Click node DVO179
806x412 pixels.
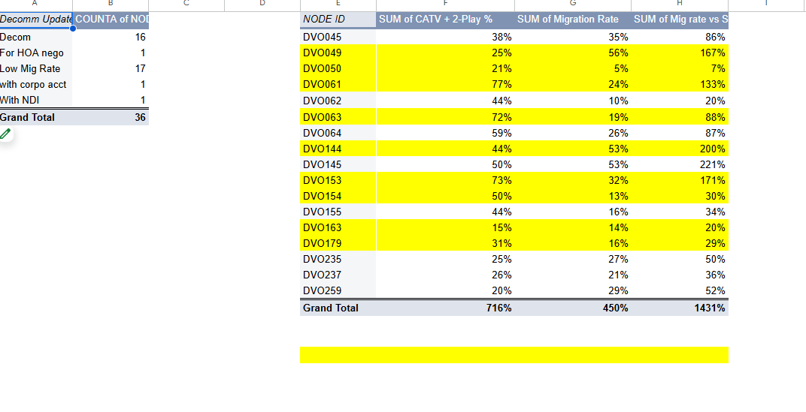pyautogui.click(x=323, y=243)
